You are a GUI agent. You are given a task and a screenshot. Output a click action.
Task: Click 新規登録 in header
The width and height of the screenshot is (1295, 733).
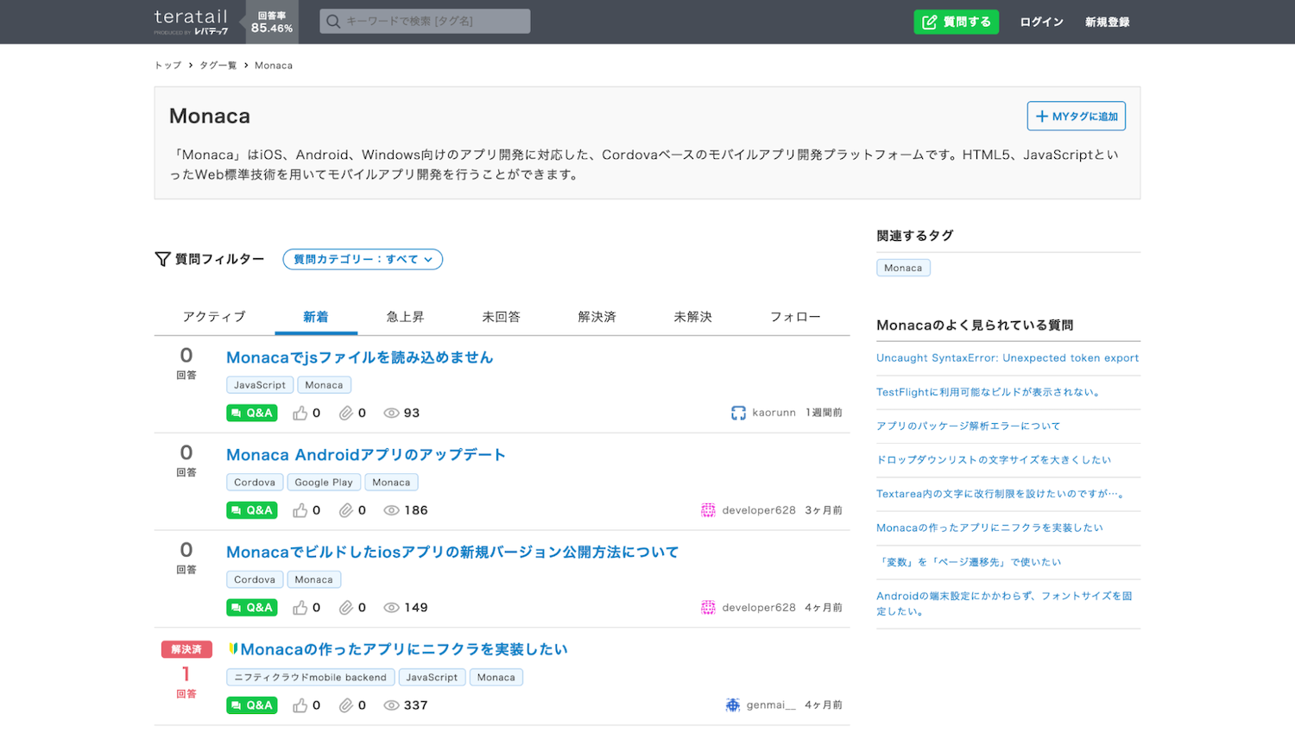coord(1107,22)
